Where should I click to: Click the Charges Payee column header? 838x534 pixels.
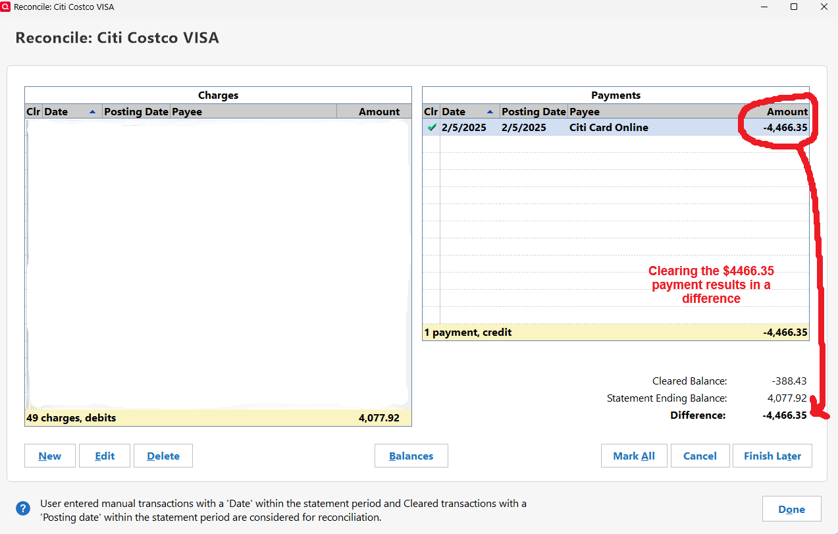coord(253,112)
